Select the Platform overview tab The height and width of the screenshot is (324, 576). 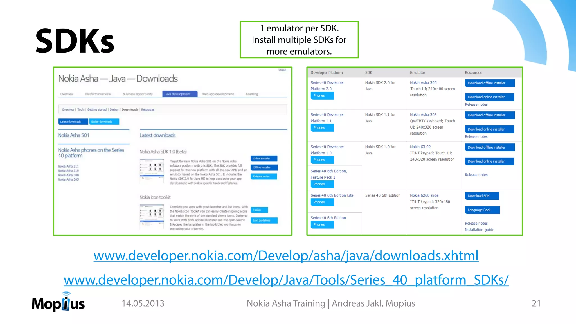(x=98, y=94)
